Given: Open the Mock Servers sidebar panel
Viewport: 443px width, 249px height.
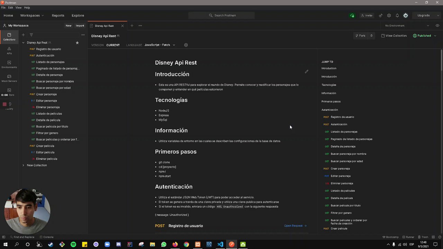Looking at the screenshot, I should 9,78.
